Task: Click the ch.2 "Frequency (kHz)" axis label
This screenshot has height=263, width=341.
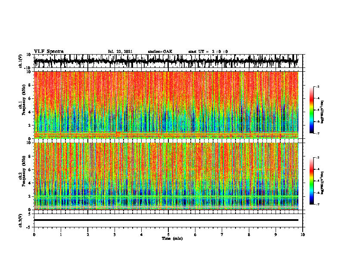Action: coord(23,171)
